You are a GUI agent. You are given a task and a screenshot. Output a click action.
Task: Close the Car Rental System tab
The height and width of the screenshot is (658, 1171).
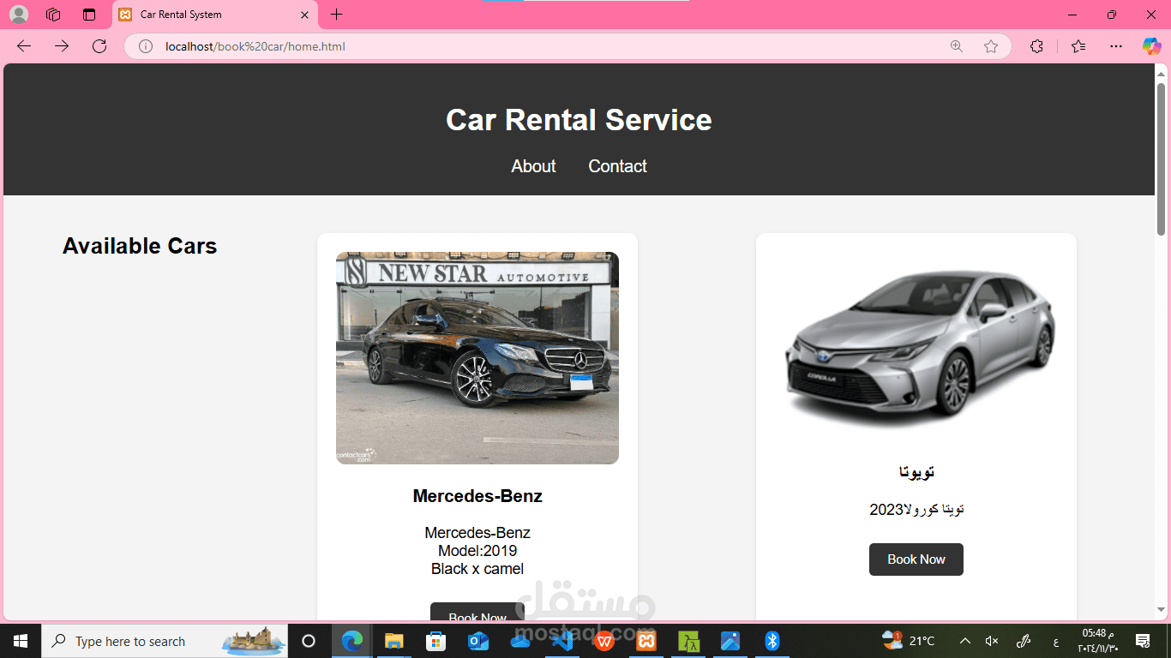click(x=304, y=15)
